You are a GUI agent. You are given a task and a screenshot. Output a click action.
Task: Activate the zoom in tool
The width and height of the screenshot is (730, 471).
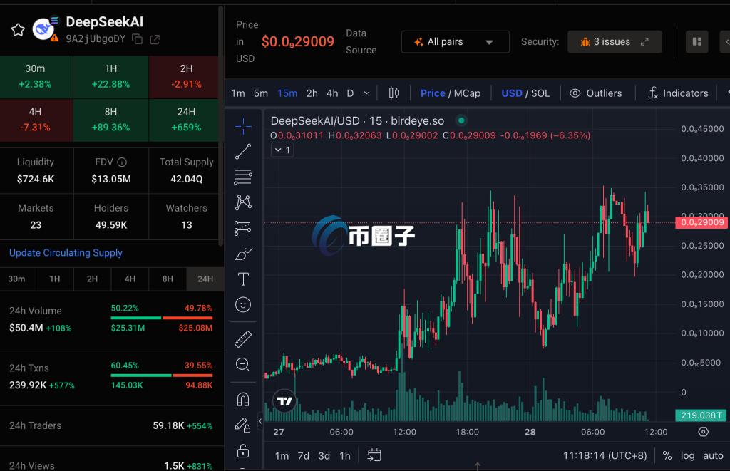[243, 364]
